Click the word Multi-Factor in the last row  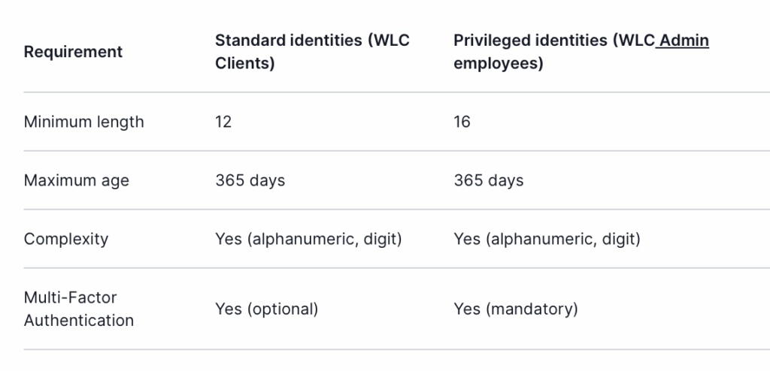(70, 297)
